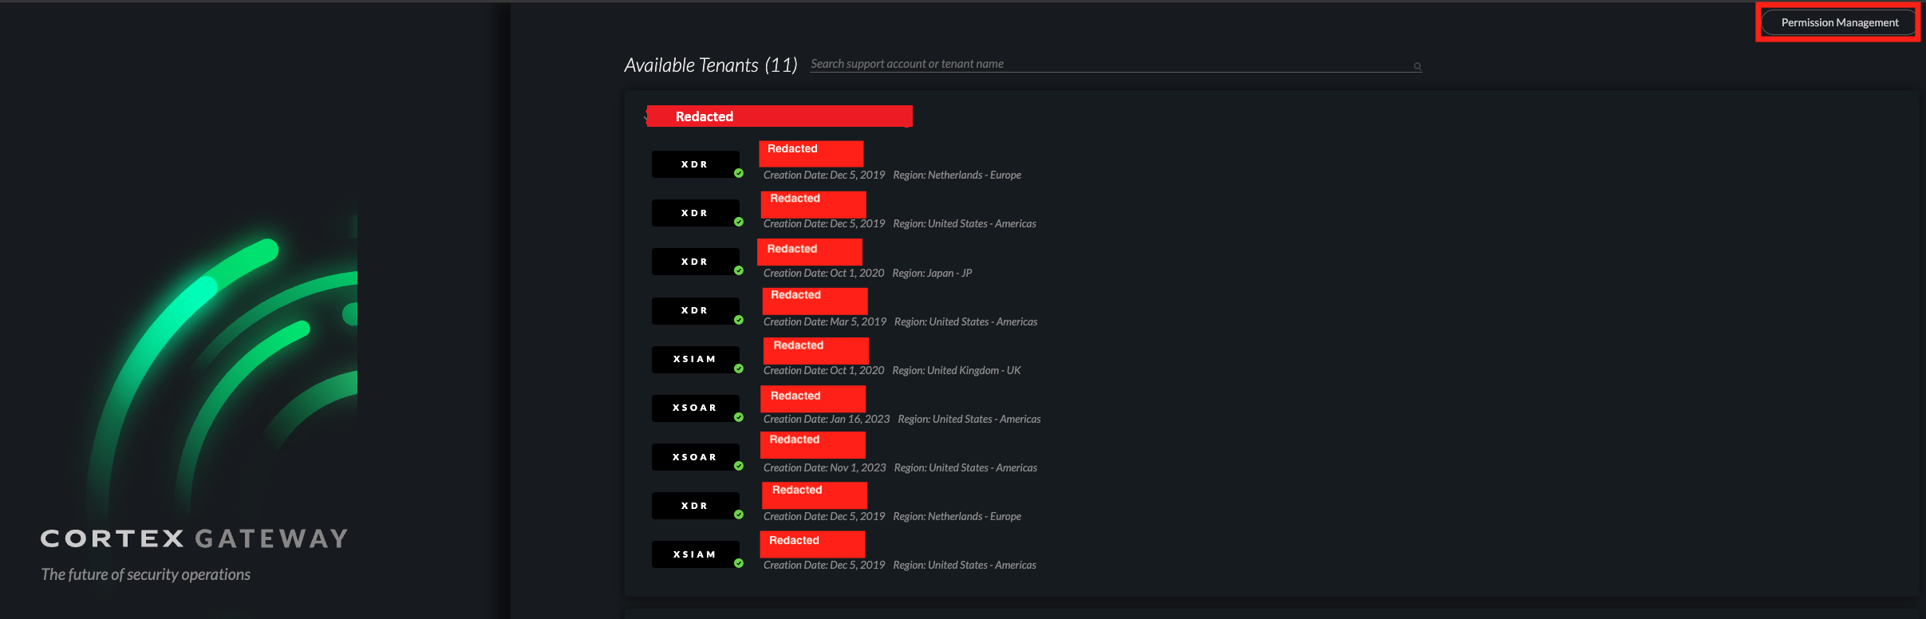Screen dimensions: 1926x619
Task: Click the search magnifier icon
Action: coord(1417,65)
